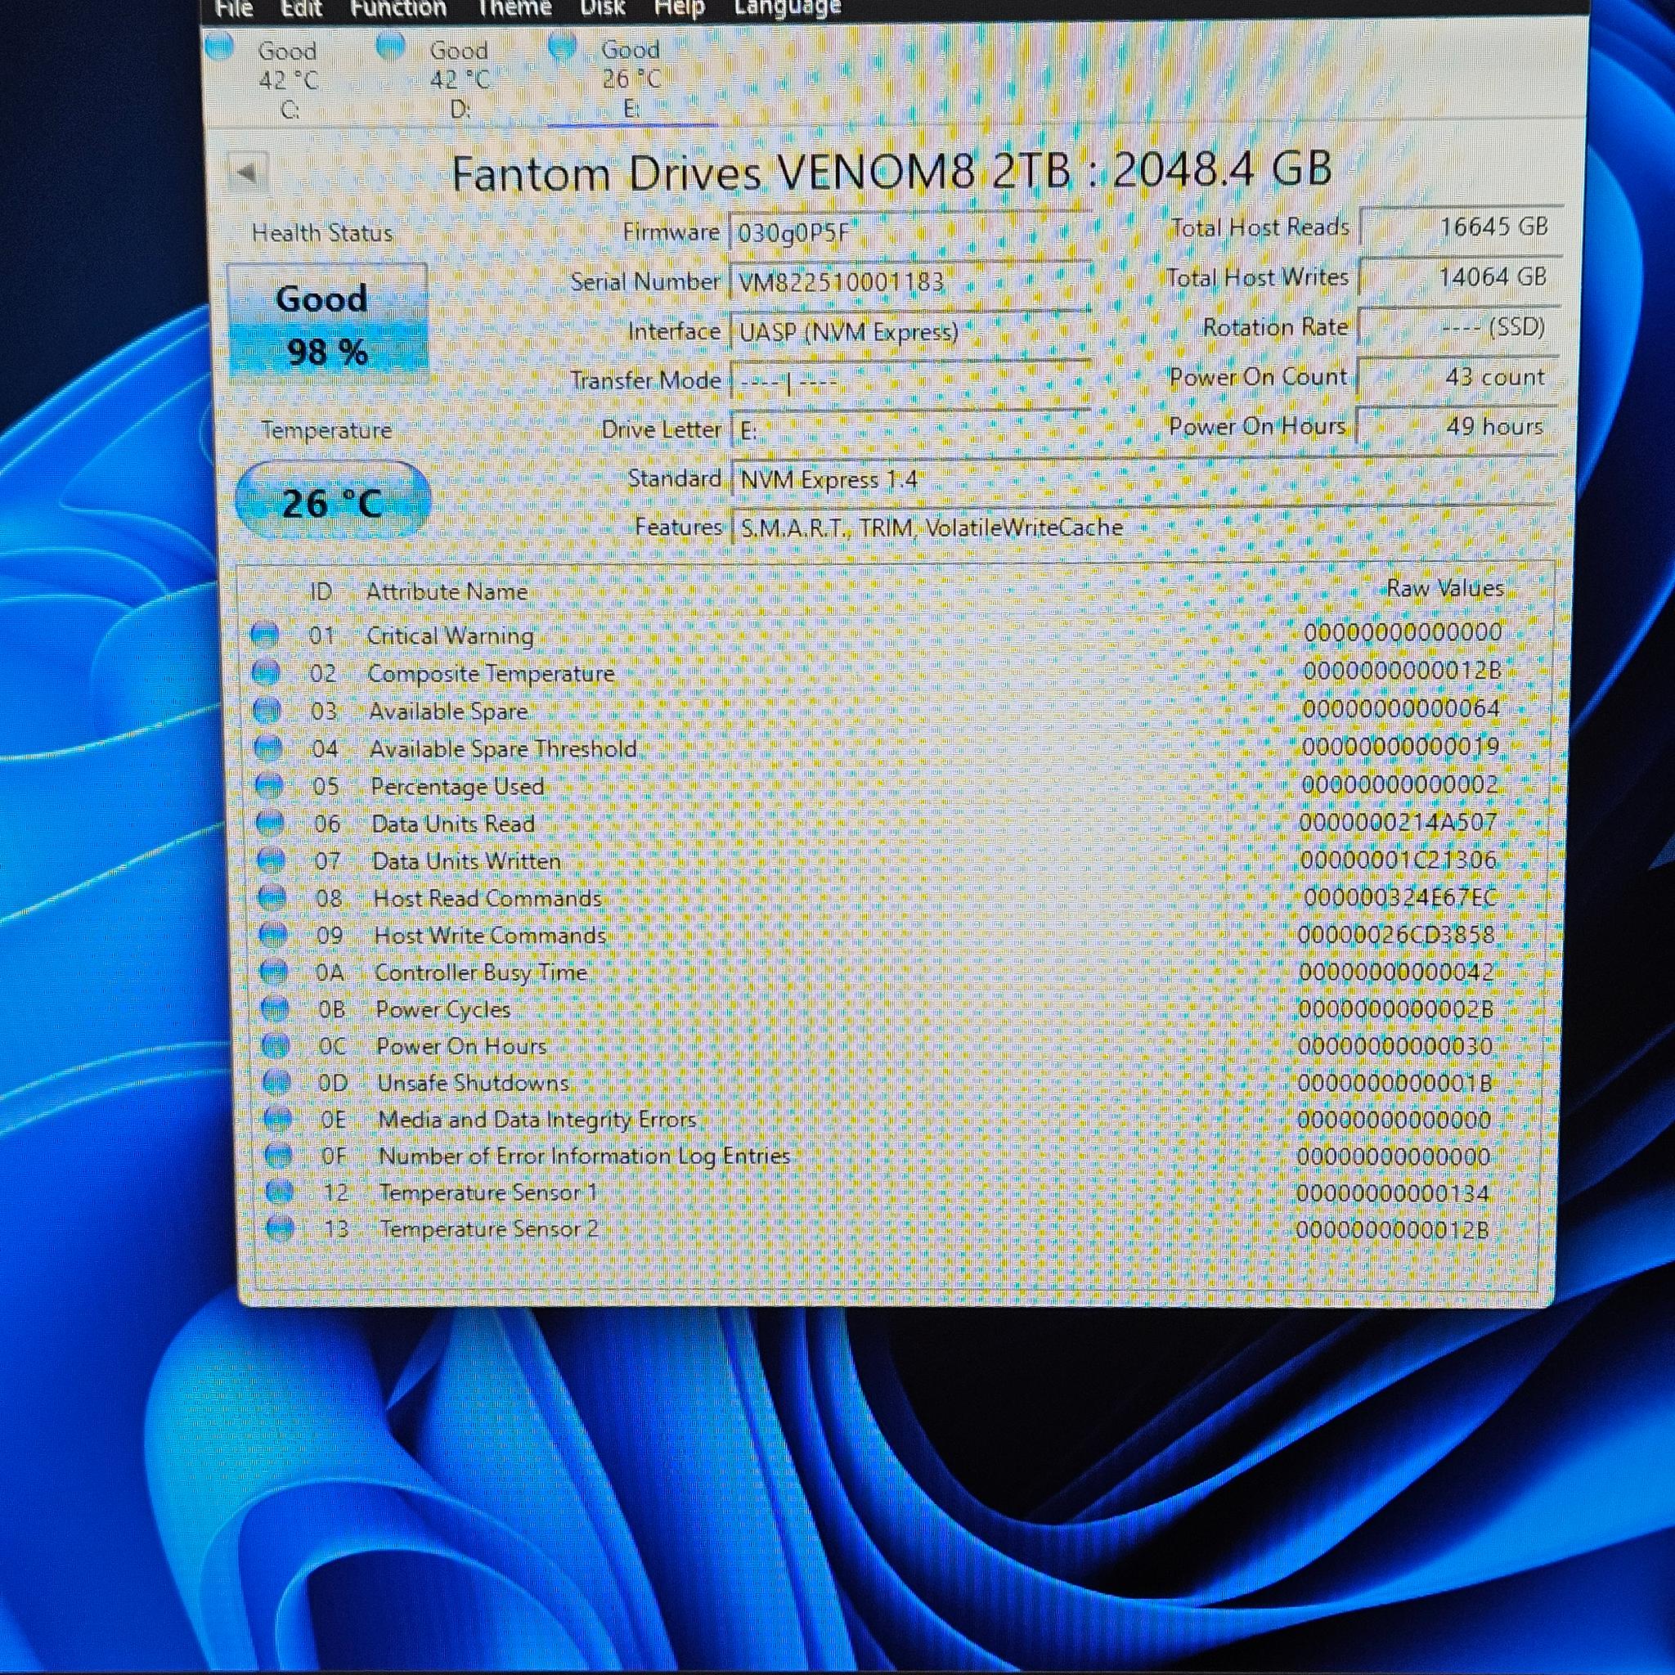Image resolution: width=1675 pixels, height=1675 pixels.
Task: Click status icon for Data Units Written row
Action: pos(272,860)
